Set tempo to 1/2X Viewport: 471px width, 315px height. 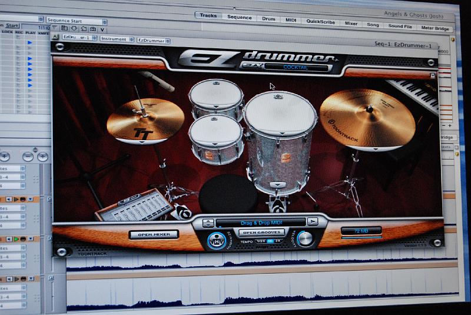pyautogui.click(x=260, y=242)
